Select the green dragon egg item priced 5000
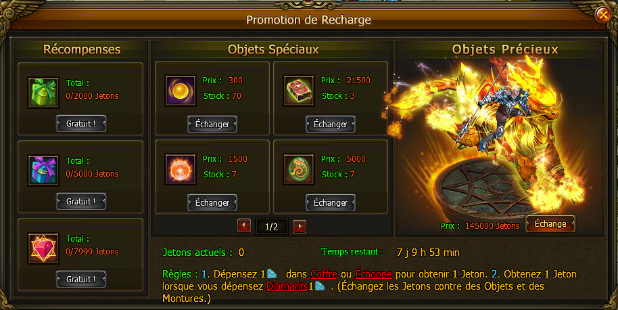Image resolution: width=618 pixels, height=310 pixels. pyautogui.click(x=299, y=169)
